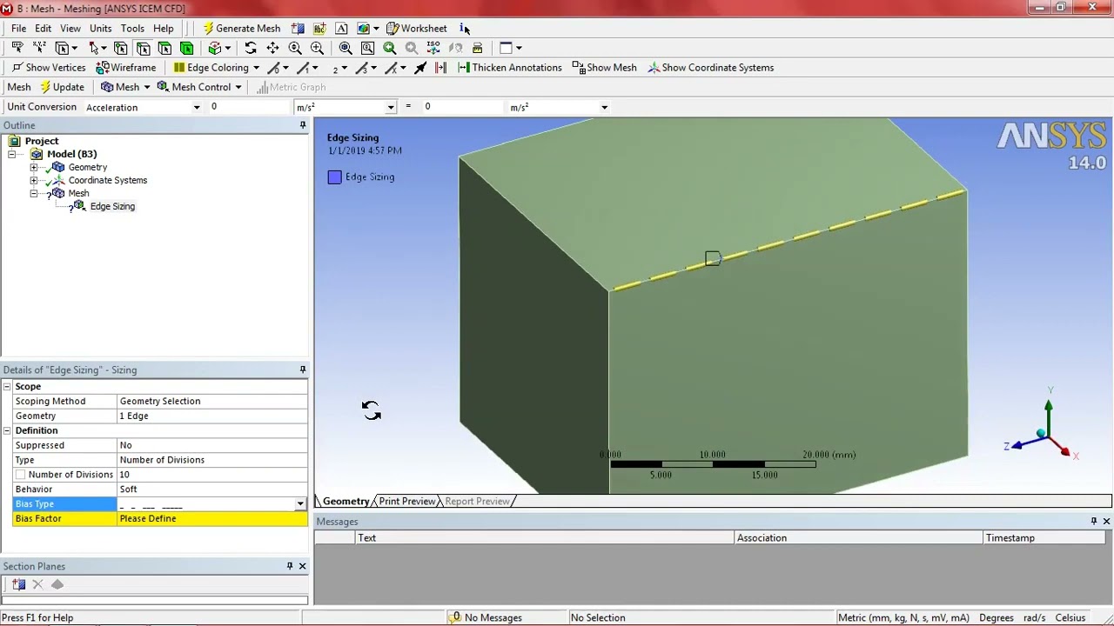Image resolution: width=1114 pixels, height=626 pixels.
Task: Activate the Zoom tool icon
Action: pos(295,48)
